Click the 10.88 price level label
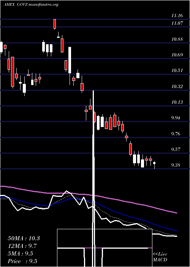The image size is (190, 267). coord(177,39)
